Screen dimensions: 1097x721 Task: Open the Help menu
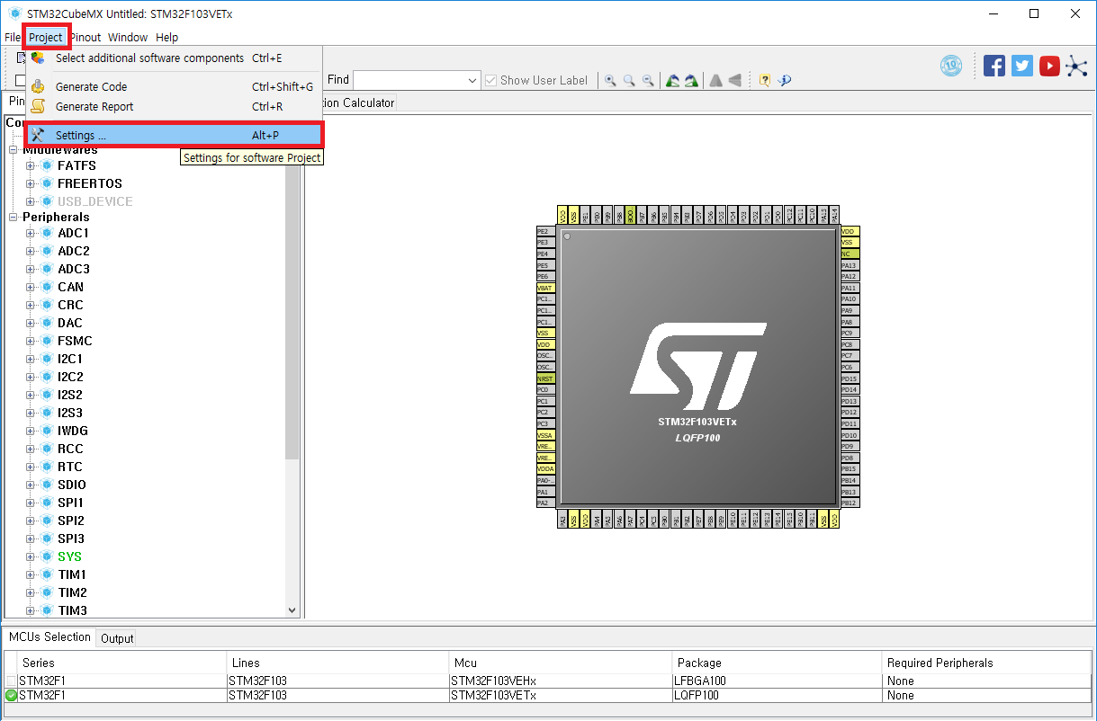(166, 37)
